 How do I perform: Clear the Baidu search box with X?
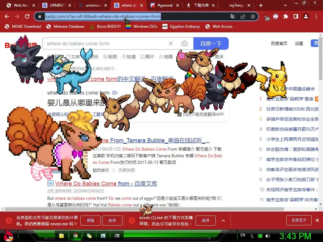click(171, 43)
